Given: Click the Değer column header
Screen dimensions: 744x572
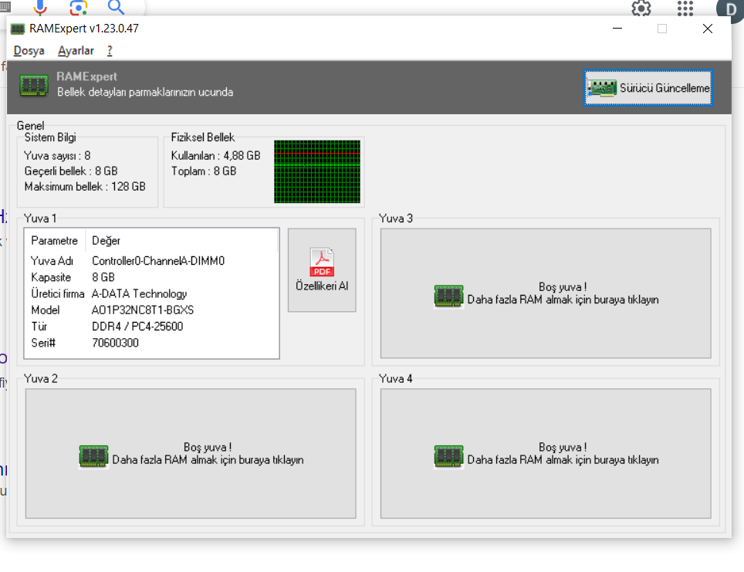Looking at the screenshot, I should pos(107,241).
